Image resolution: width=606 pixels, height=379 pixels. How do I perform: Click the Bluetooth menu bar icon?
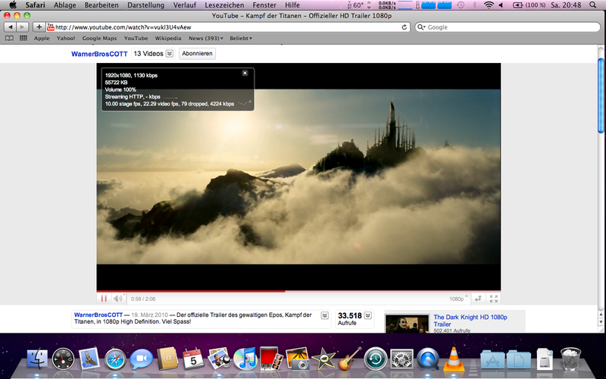[475, 5]
